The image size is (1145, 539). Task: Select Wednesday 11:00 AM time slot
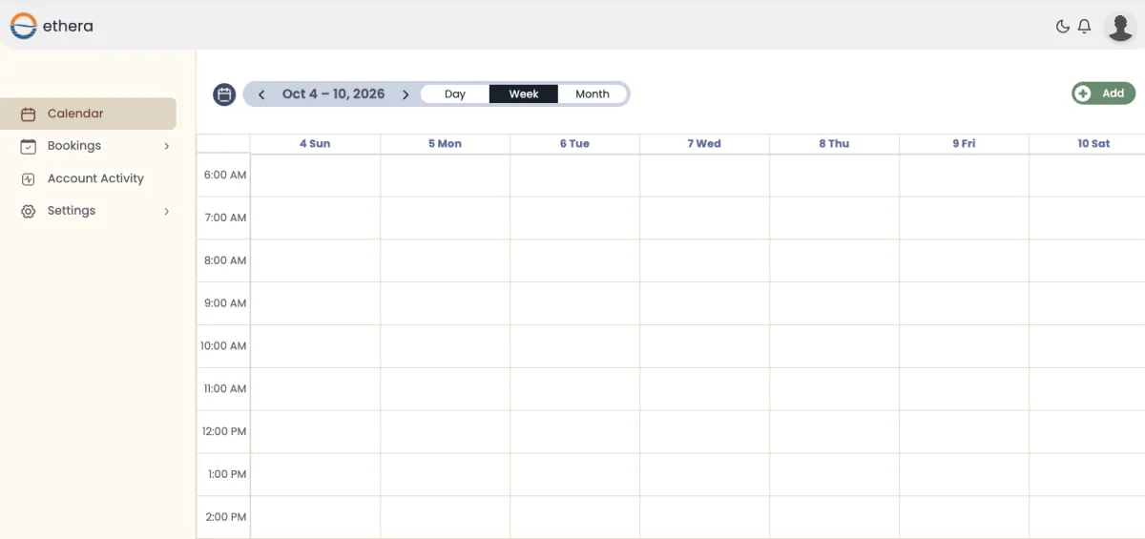[x=704, y=389]
